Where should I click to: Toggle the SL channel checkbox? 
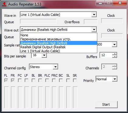tap(68, 81)
